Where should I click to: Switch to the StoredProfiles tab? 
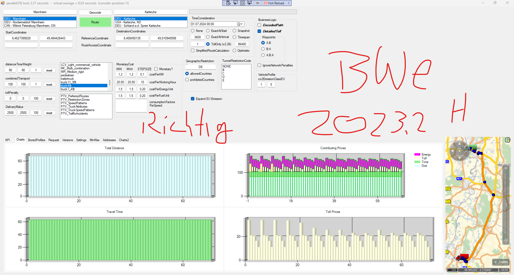click(36, 140)
